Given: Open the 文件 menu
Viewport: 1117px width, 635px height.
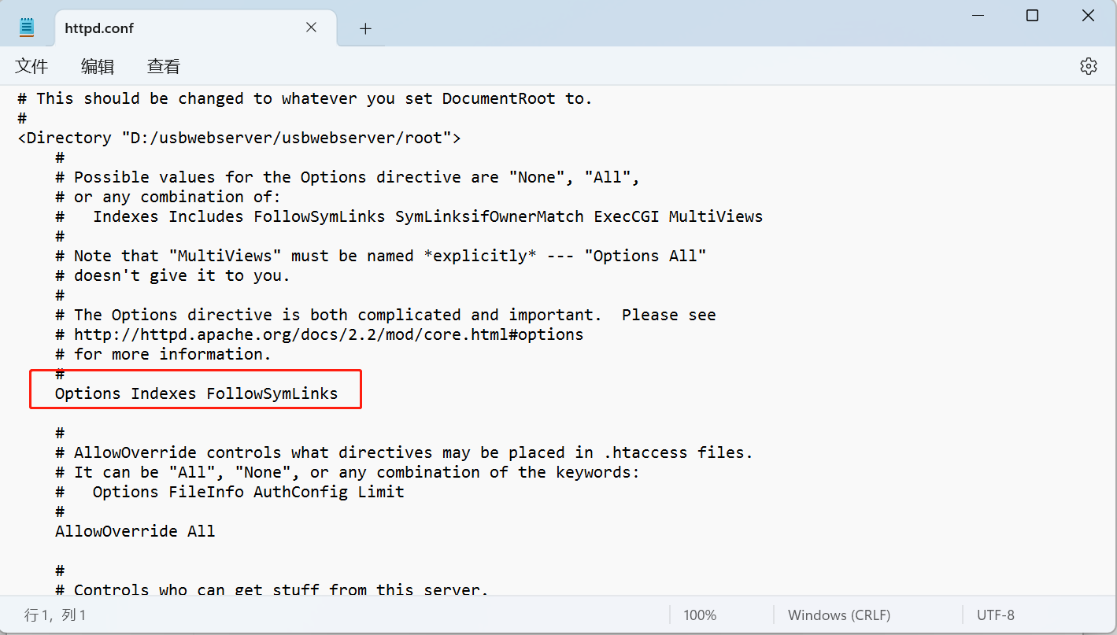Looking at the screenshot, I should click(x=31, y=67).
